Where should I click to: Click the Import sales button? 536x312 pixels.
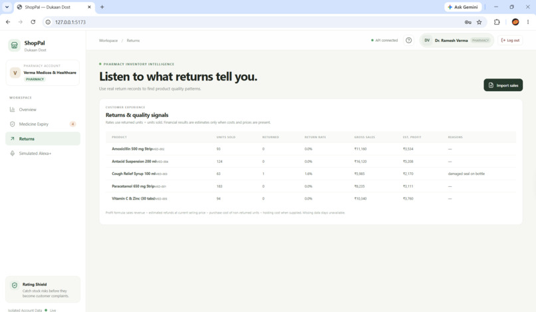503,85
